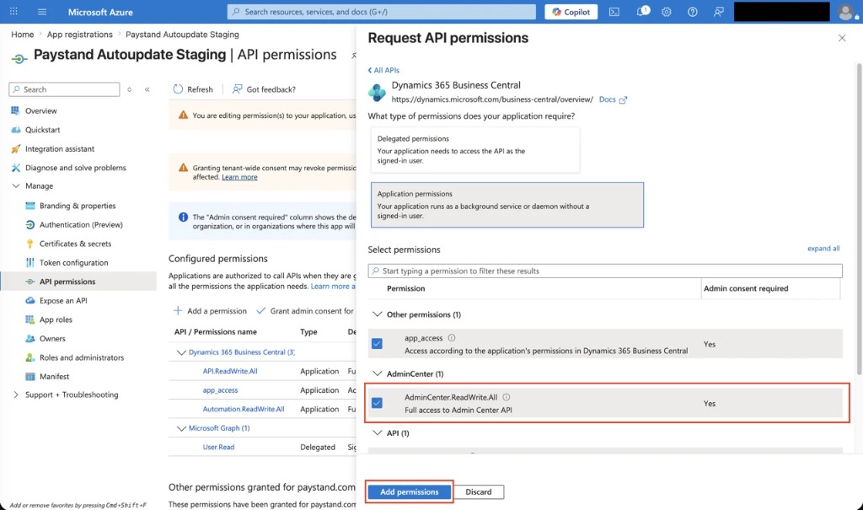863x510 pixels.
Task: Click Discard button
Action: [x=479, y=491]
